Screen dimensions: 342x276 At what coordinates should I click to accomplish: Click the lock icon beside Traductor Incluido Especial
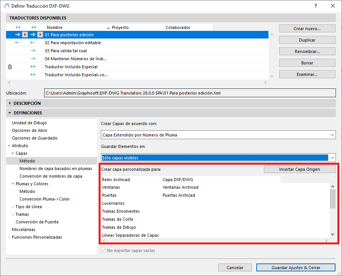pos(10,67)
